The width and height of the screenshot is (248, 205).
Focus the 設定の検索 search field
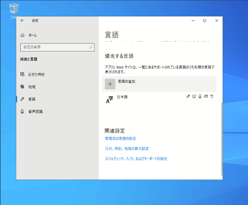pyautogui.click(x=58, y=47)
